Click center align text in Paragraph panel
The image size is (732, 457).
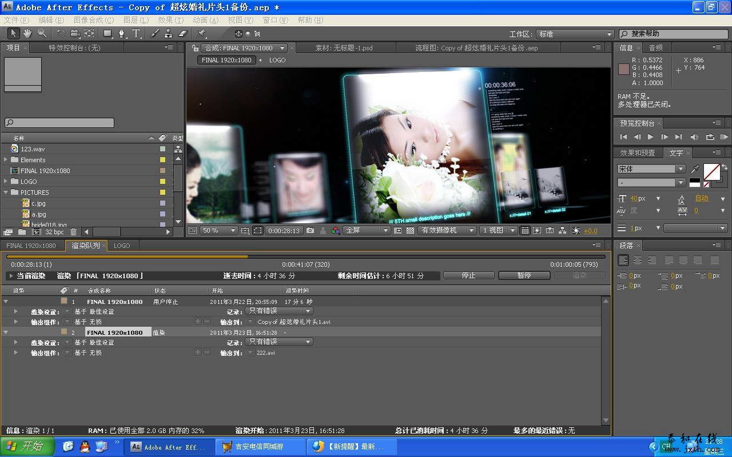(x=637, y=260)
